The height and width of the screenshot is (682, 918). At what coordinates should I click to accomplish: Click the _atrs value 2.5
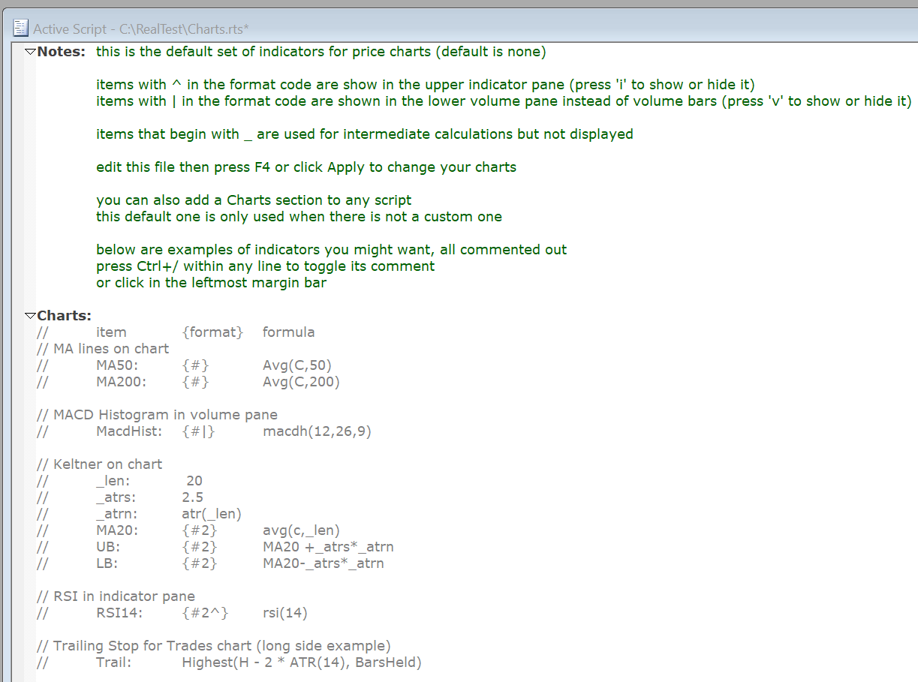(192, 497)
